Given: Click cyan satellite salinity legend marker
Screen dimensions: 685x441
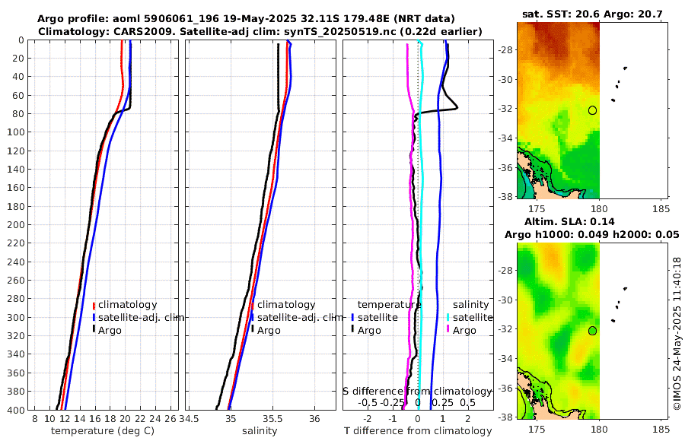Looking at the screenshot, I should point(448,317).
